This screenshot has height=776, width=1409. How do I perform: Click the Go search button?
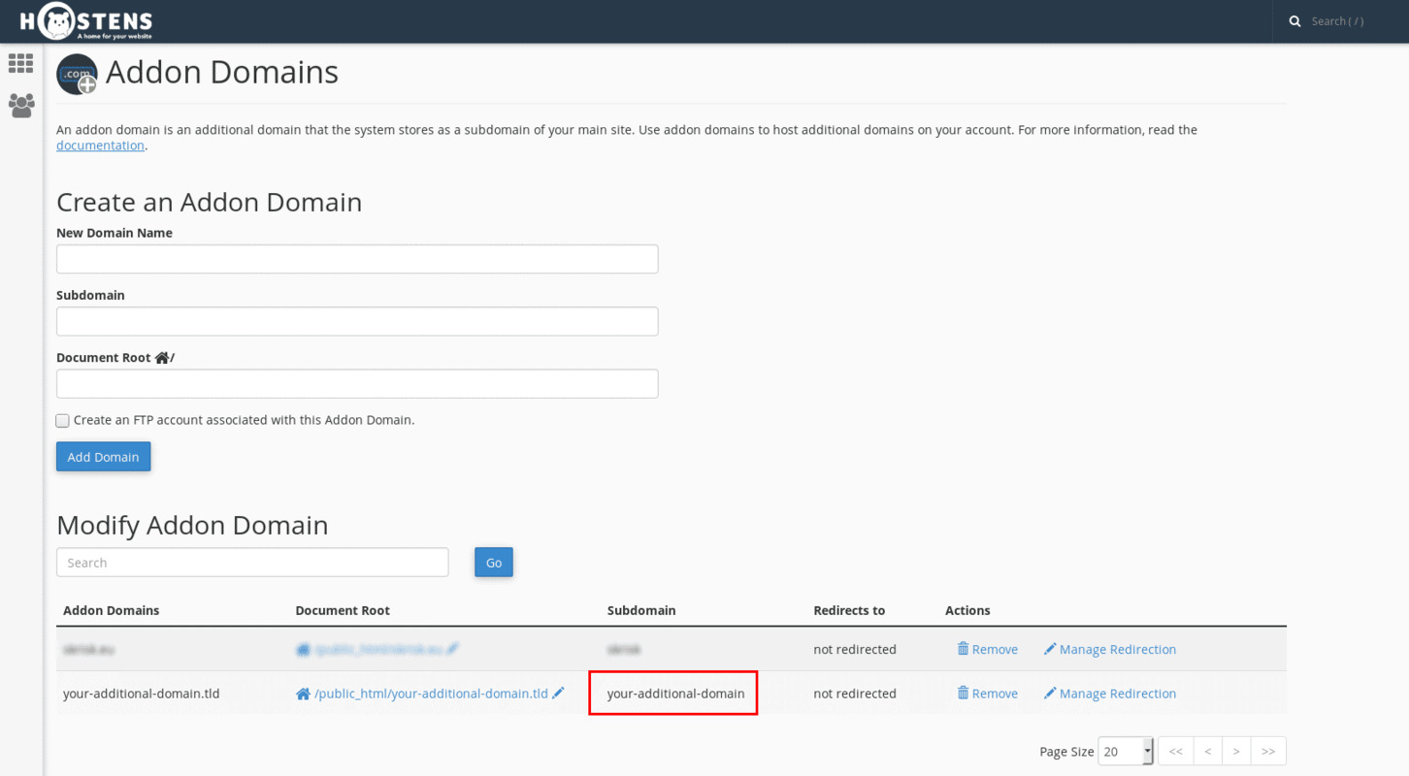pos(494,563)
